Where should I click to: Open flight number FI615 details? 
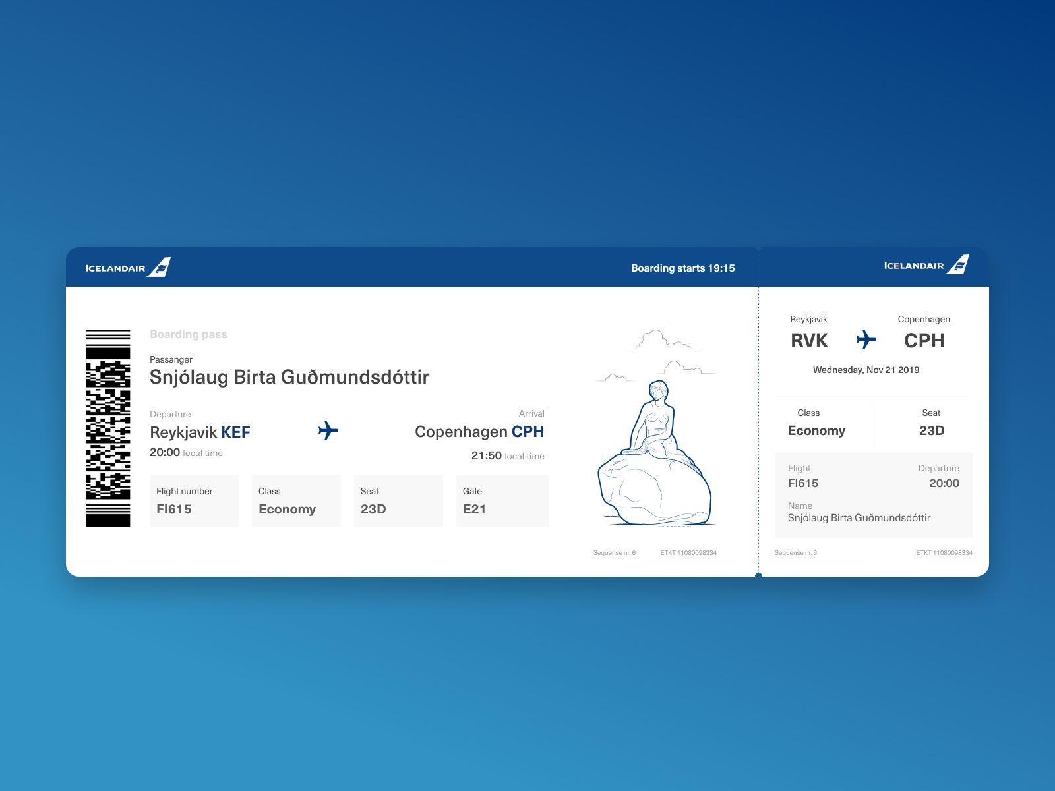(x=194, y=501)
